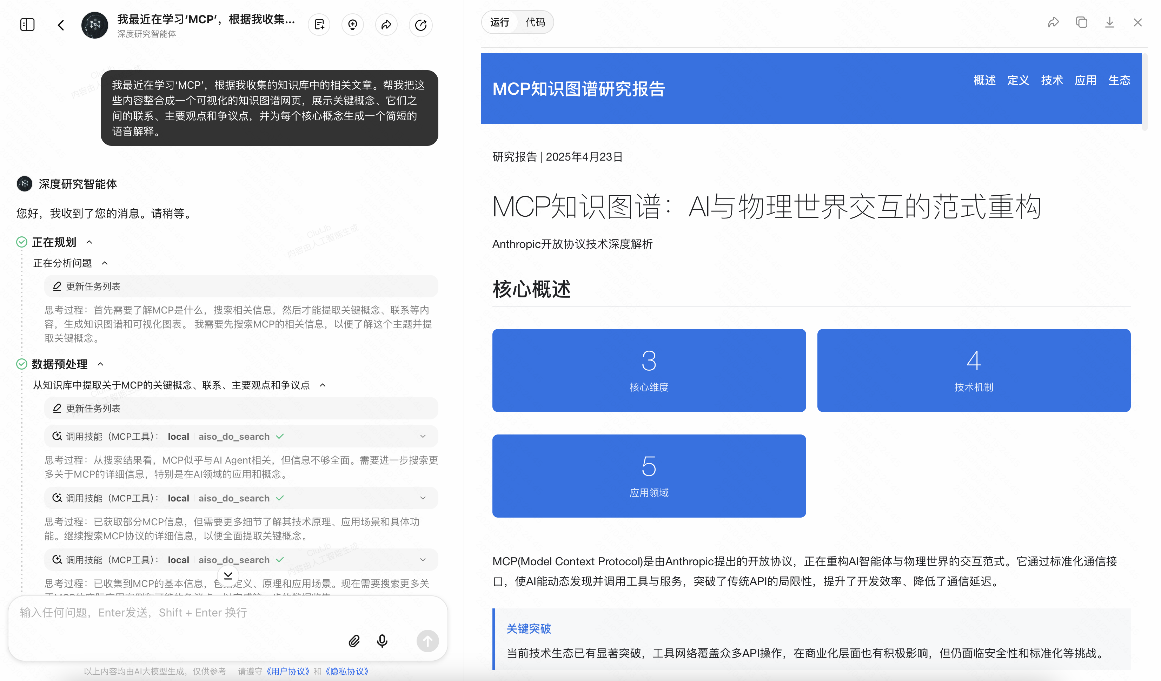
Task: Switch to the 运行 tab
Action: 500,22
